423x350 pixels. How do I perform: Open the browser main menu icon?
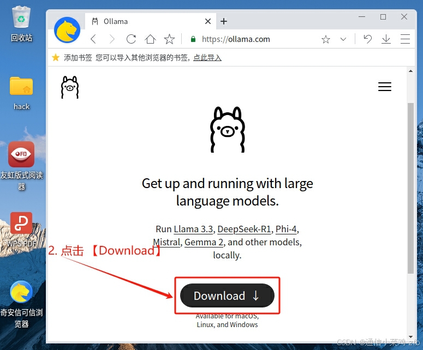[x=405, y=39]
